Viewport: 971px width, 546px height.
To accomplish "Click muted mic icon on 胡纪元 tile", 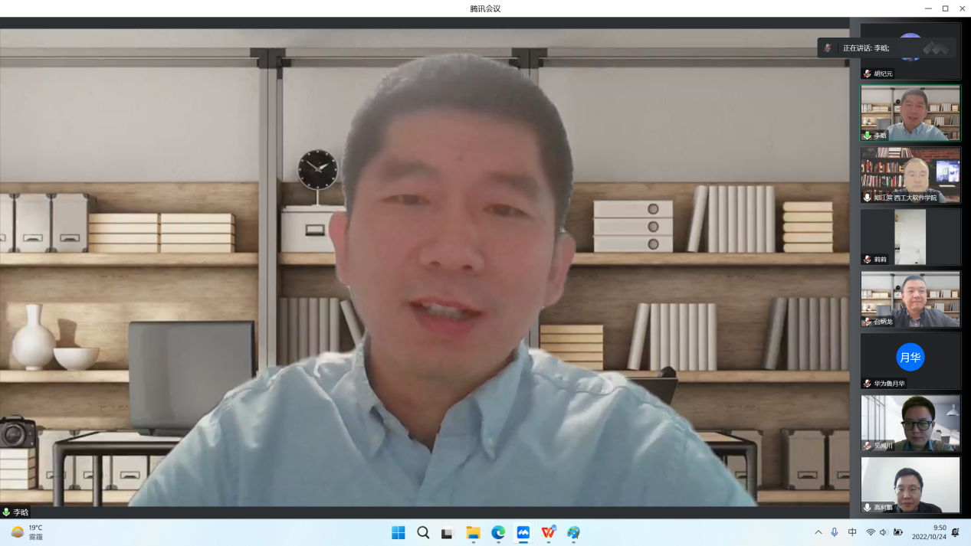I will click(x=868, y=74).
